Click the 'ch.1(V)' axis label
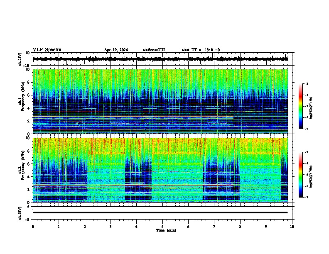Screen dimensions: 329x254 point(20,59)
